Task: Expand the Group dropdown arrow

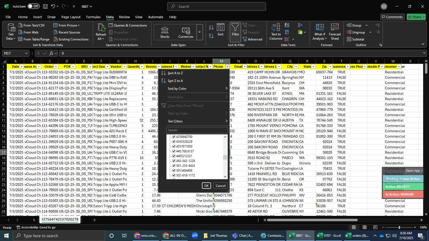Action: point(367,25)
